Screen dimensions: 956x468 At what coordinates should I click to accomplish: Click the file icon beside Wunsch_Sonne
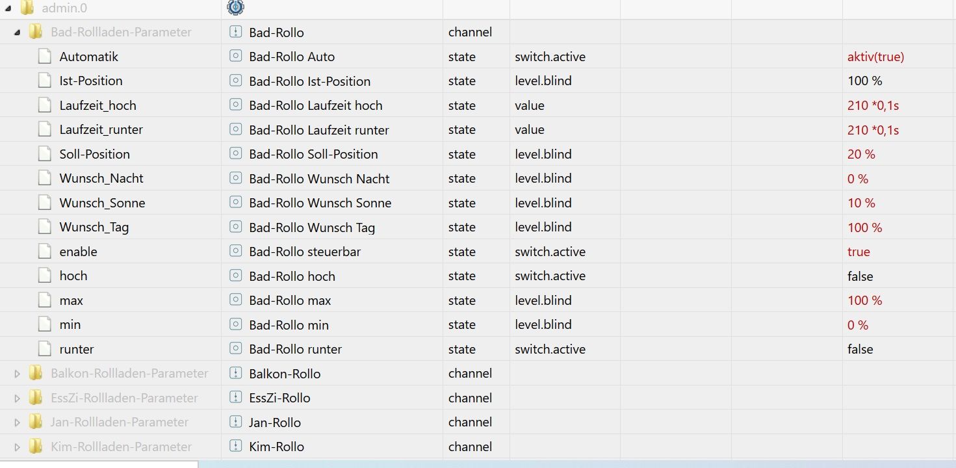(44, 203)
